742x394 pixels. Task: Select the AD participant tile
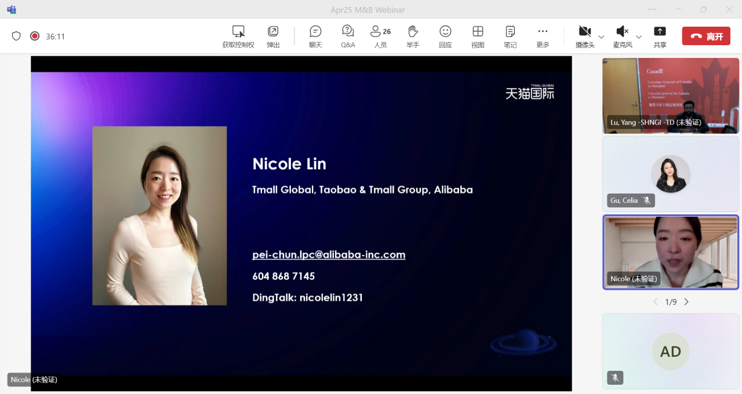click(671, 351)
